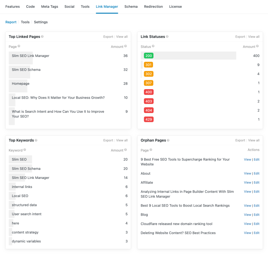Open the License tab

(175, 7)
